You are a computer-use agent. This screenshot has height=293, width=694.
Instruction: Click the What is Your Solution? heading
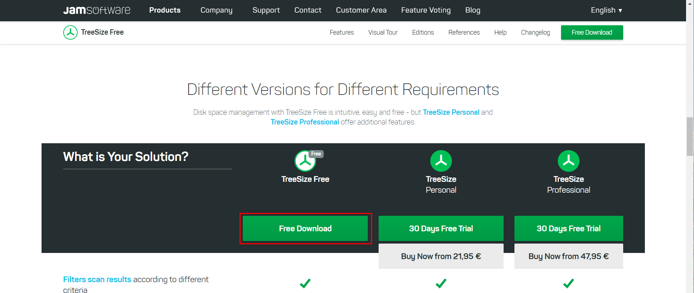click(x=126, y=157)
